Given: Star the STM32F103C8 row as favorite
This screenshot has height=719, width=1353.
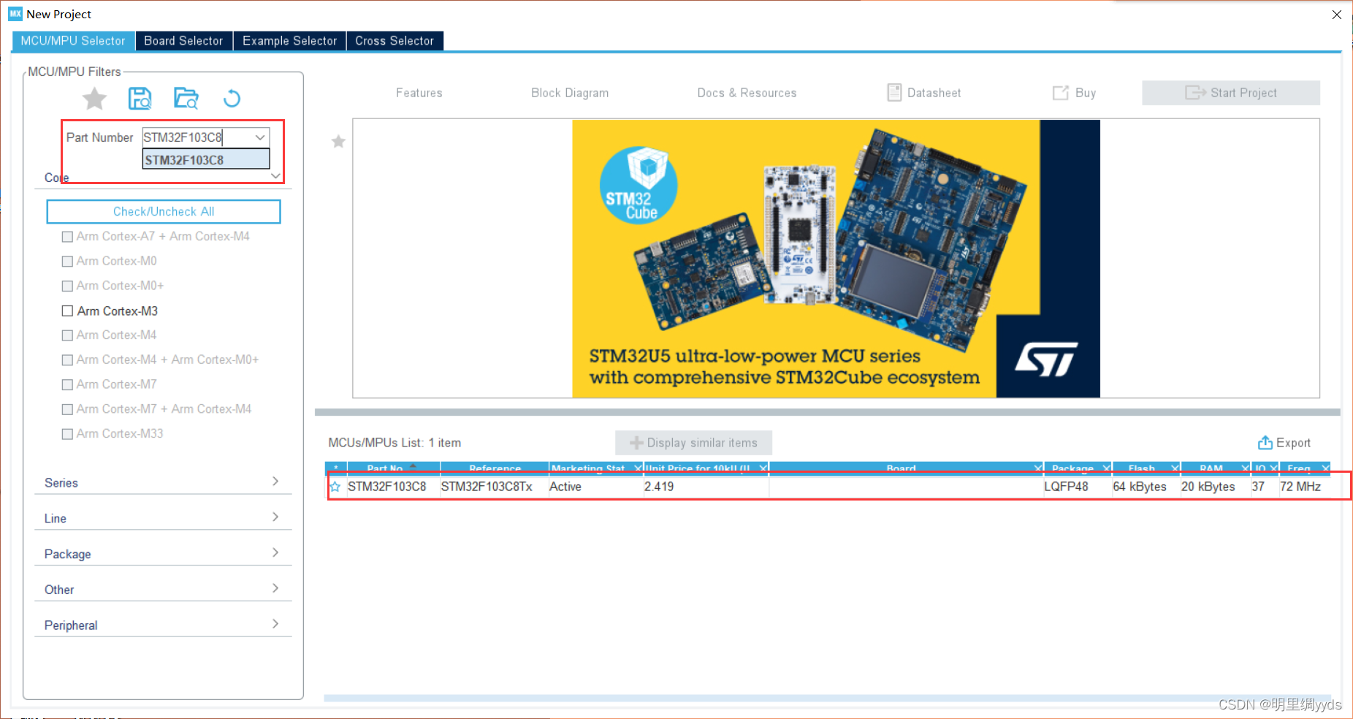Looking at the screenshot, I should 335,487.
